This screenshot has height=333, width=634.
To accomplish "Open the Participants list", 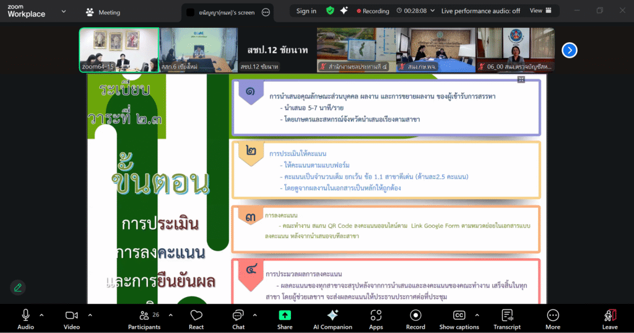I will click(x=144, y=318).
